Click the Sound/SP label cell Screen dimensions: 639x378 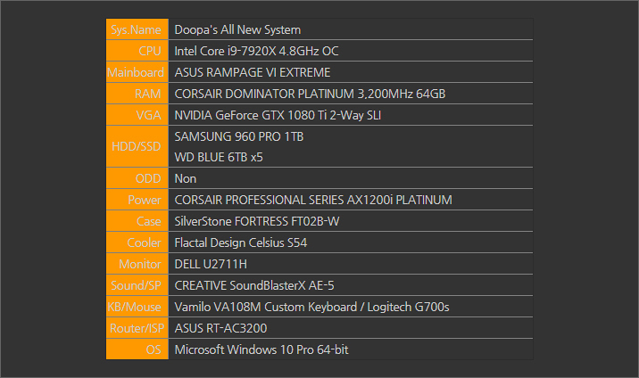point(137,285)
